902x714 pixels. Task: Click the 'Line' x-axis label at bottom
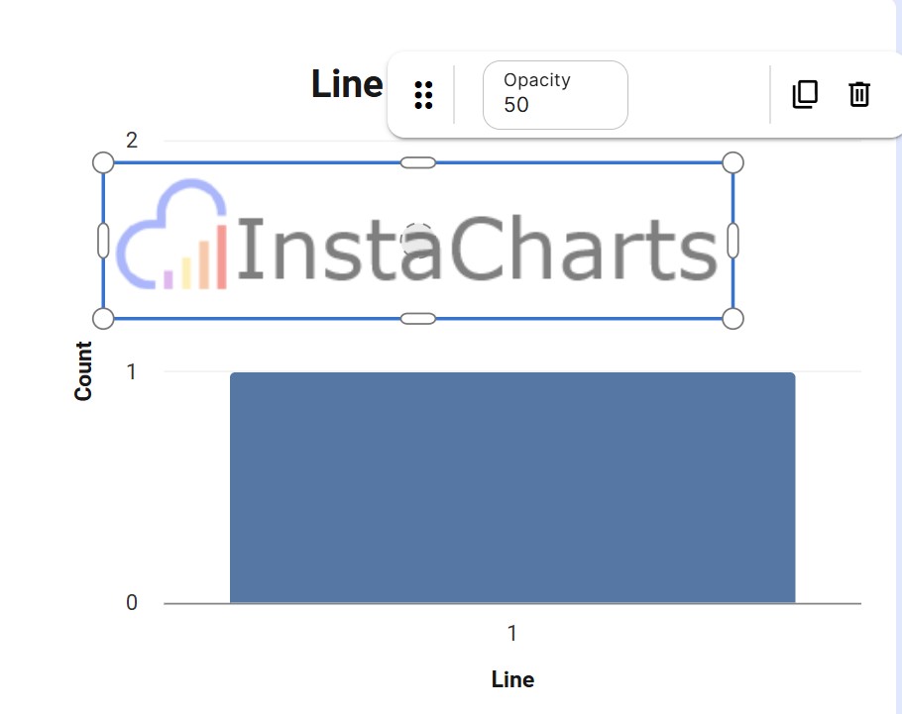coord(512,679)
